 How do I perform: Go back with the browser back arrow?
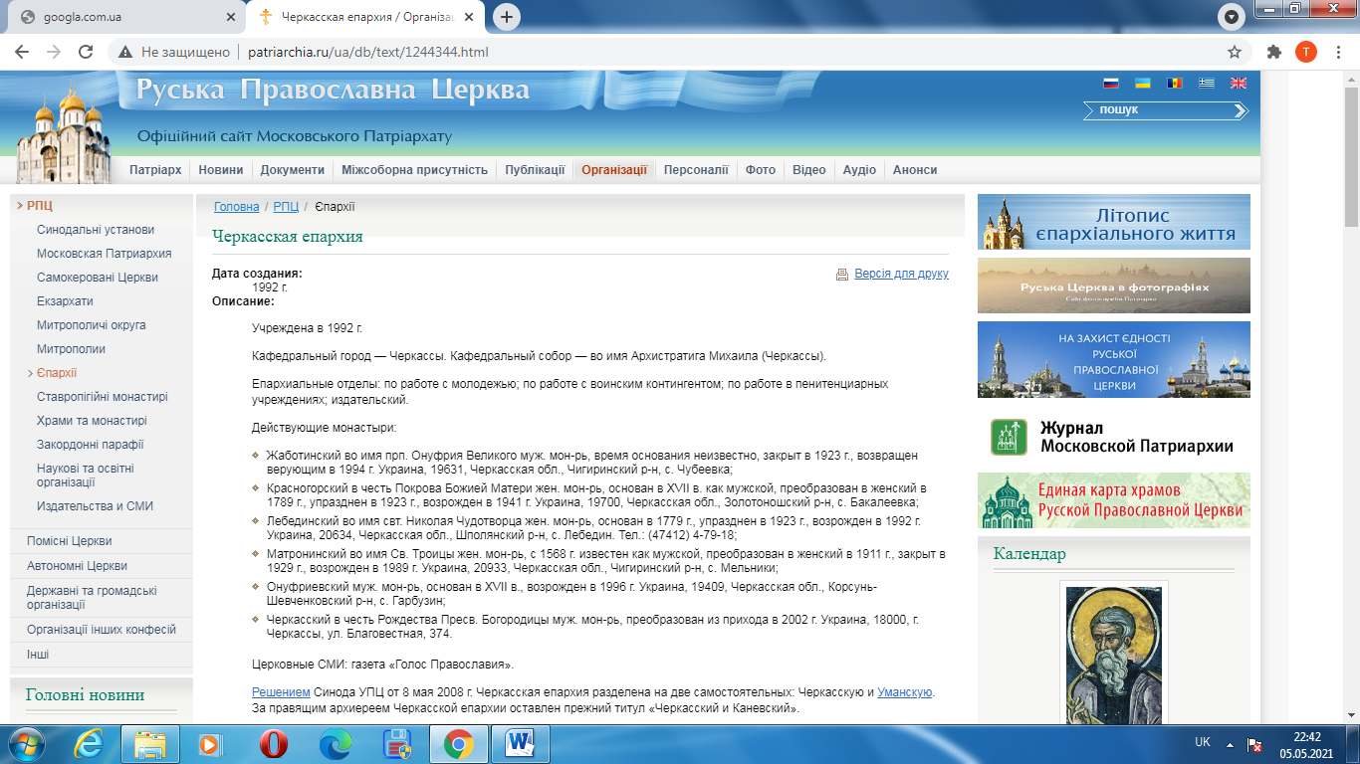coord(23,52)
